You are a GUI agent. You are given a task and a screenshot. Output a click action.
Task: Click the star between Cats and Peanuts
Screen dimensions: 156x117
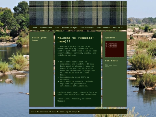38,112
